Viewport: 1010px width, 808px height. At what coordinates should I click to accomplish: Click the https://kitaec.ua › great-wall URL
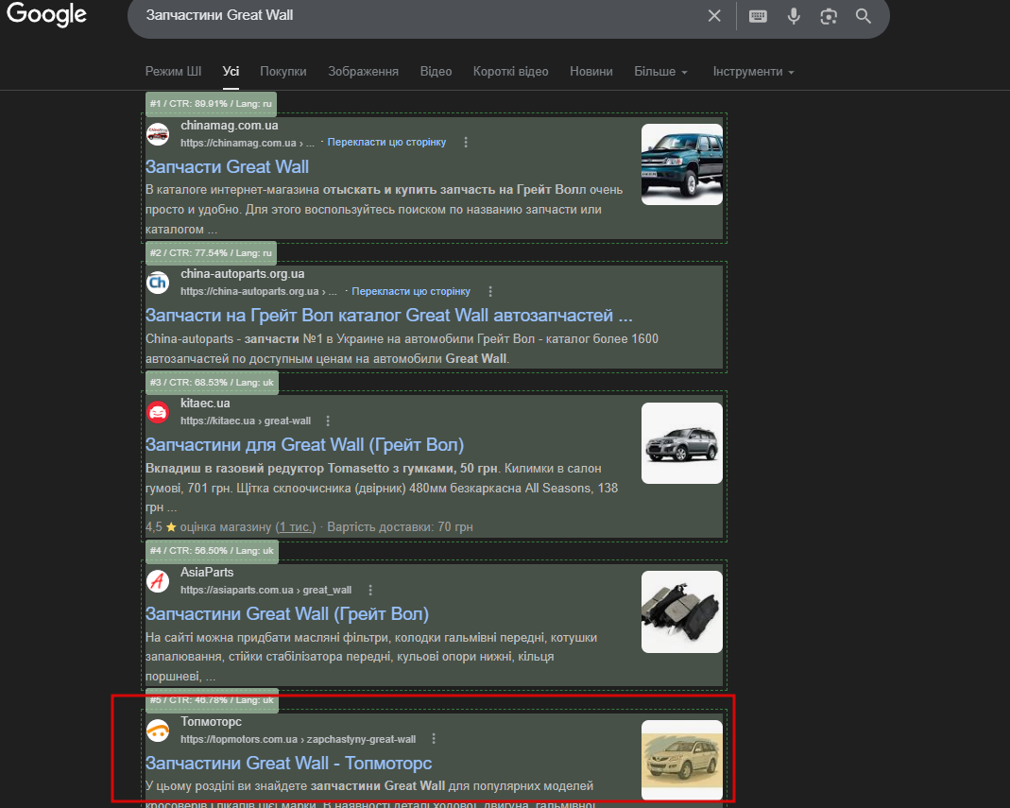point(246,421)
